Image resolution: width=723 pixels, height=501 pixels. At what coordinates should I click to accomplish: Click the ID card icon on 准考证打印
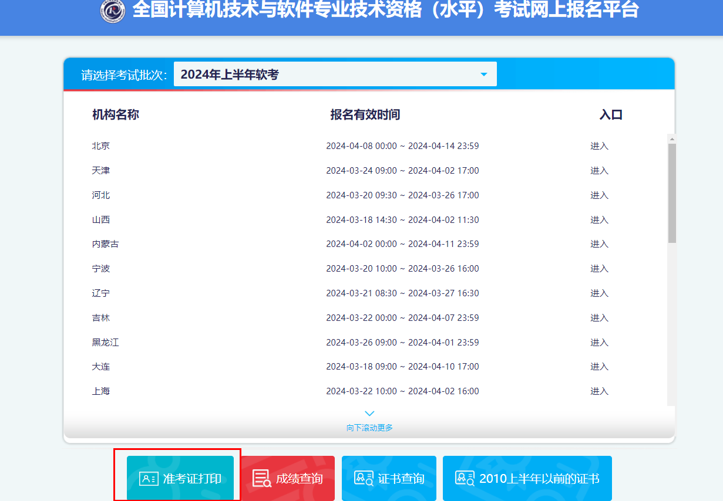point(149,479)
